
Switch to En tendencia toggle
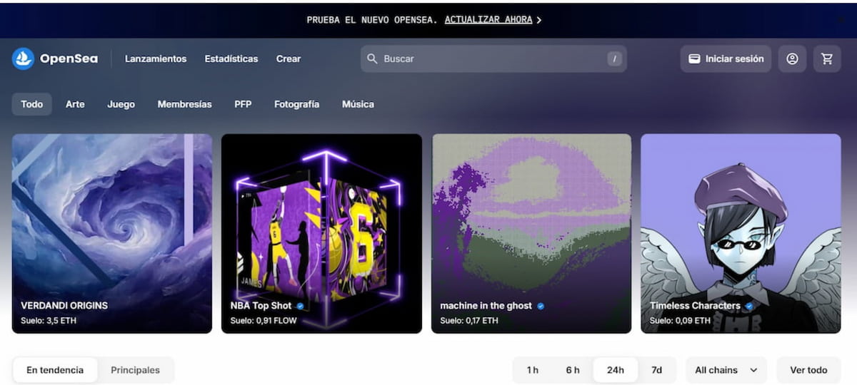55,370
